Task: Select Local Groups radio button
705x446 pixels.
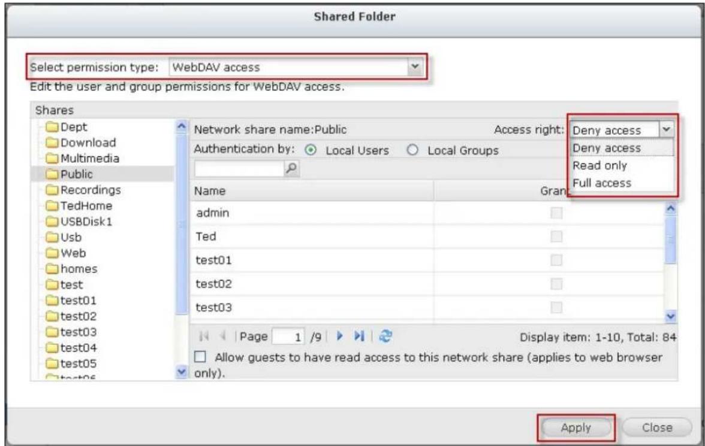Action: click(x=412, y=150)
